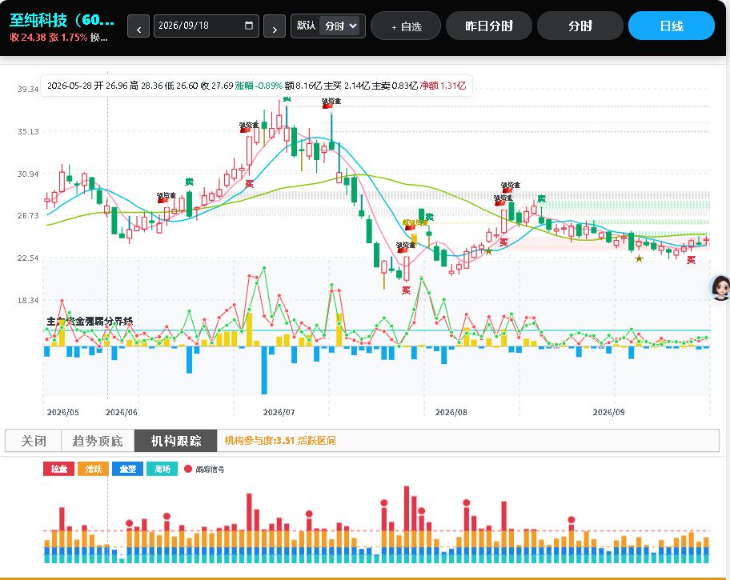Click the virtual assistant avatar
Screen dimensions: 730x580
[720, 287]
